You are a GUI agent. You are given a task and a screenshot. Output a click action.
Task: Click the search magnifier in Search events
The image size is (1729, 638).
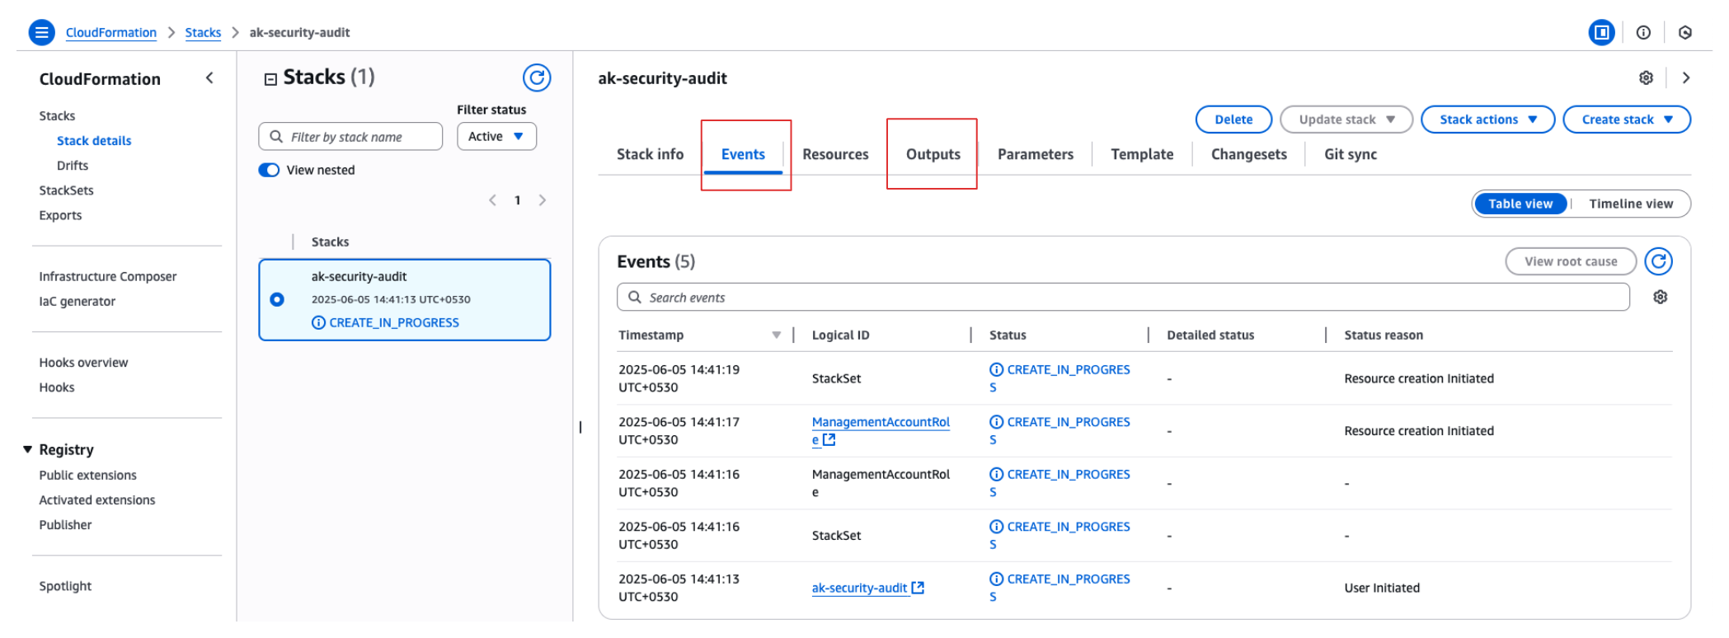click(635, 297)
